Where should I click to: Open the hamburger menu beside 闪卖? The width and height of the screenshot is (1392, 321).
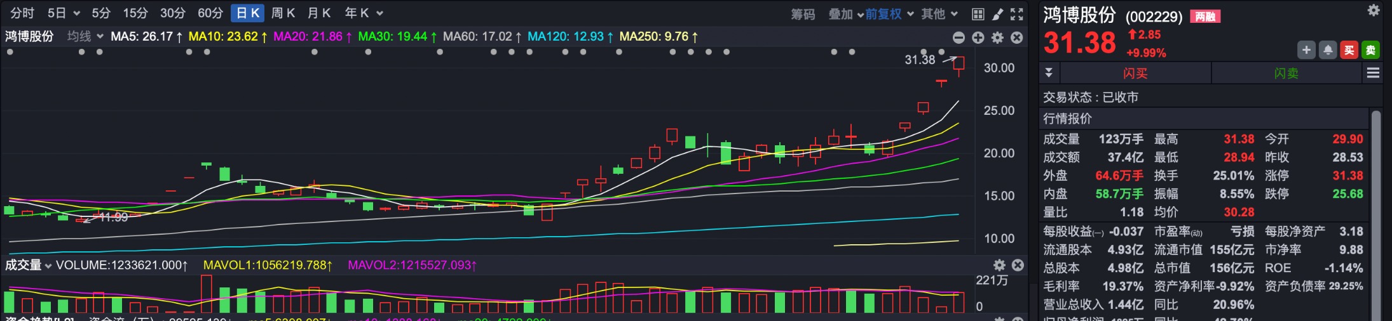point(1373,73)
